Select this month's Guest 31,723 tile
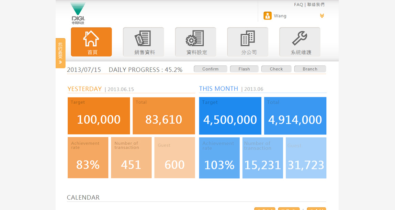Screen dimensions: 395x210 click(306, 158)
